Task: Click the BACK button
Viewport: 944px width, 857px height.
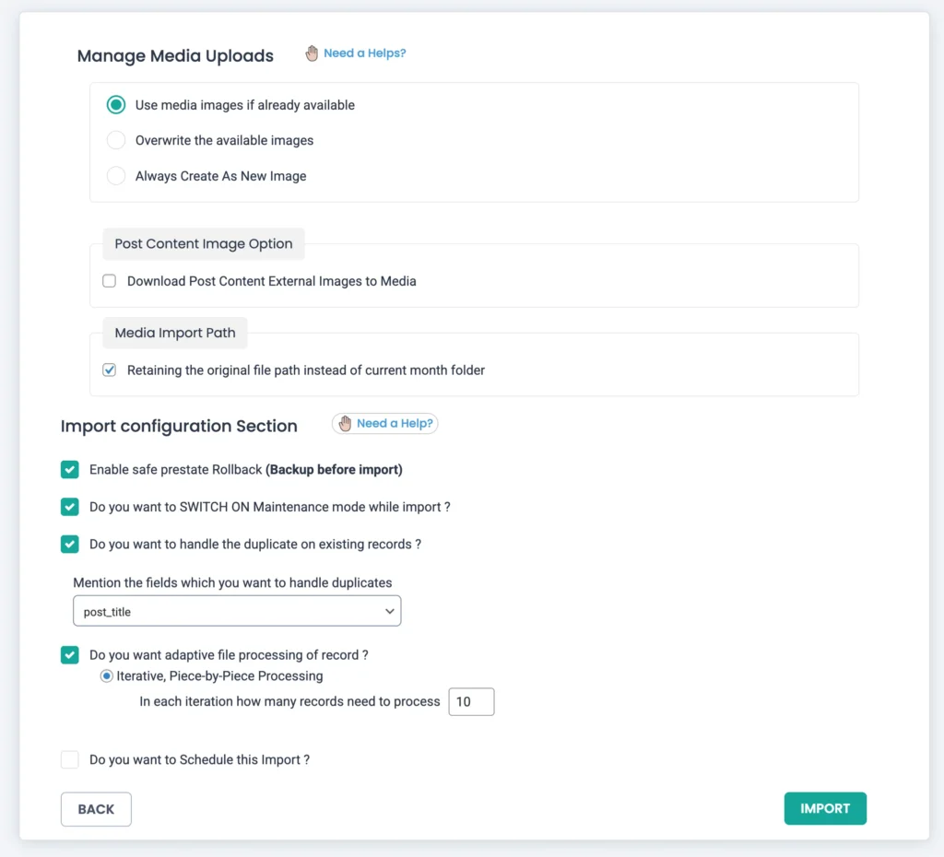Action: (x=96, y=808)
